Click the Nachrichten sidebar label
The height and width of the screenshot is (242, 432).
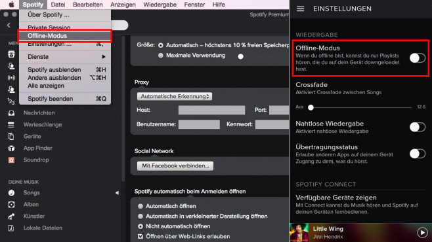point(39,112)
